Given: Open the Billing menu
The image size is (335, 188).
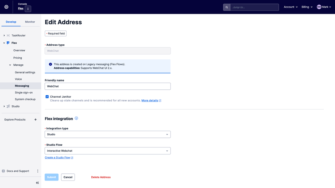Looking at the screenshot, I should coord(307,7).
